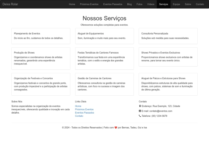Click Contato link under Links Úteis
The width and height of the screenshot is (209, 157).
coord(79,116)
